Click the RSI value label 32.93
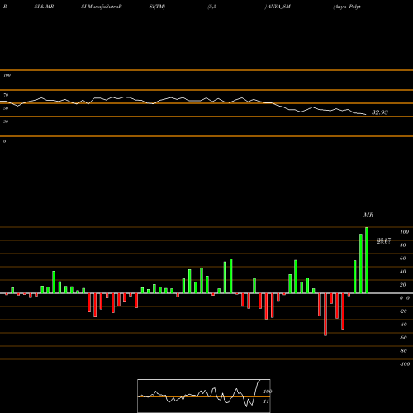 [380, 112]
